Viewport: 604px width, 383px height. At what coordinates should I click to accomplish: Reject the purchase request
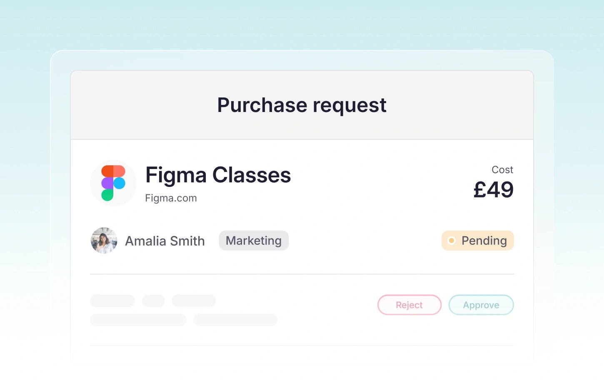[409, 305]
